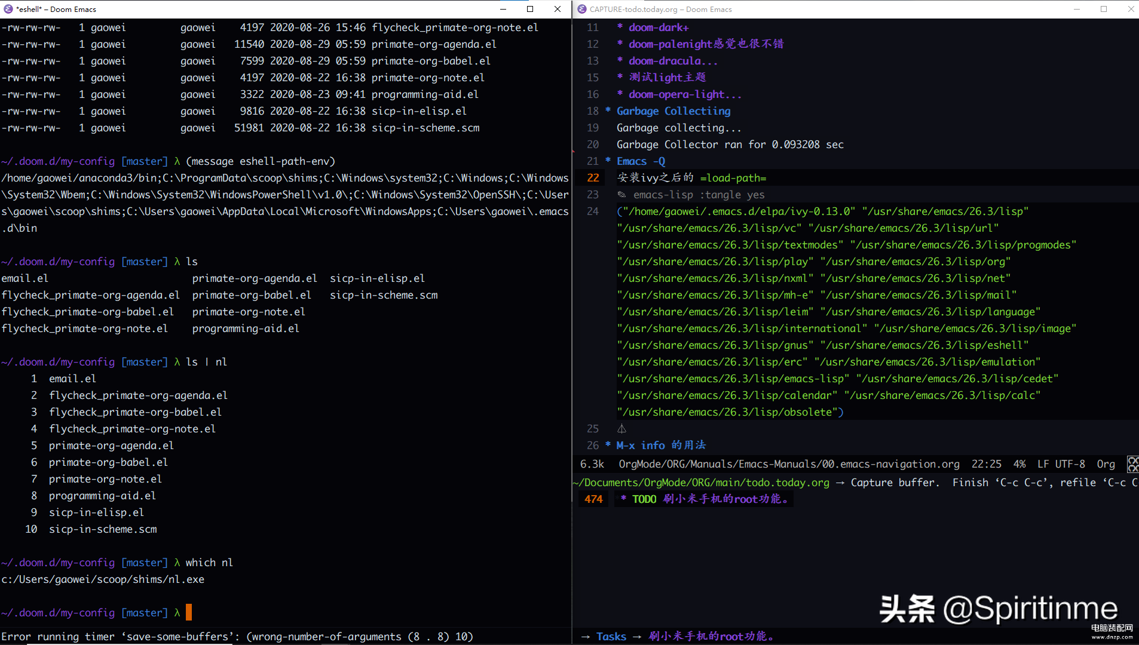Expand the folded 'doom-dracula...' heading
The height and width of the screenshot is (645, 1139).
coord(673,61)
